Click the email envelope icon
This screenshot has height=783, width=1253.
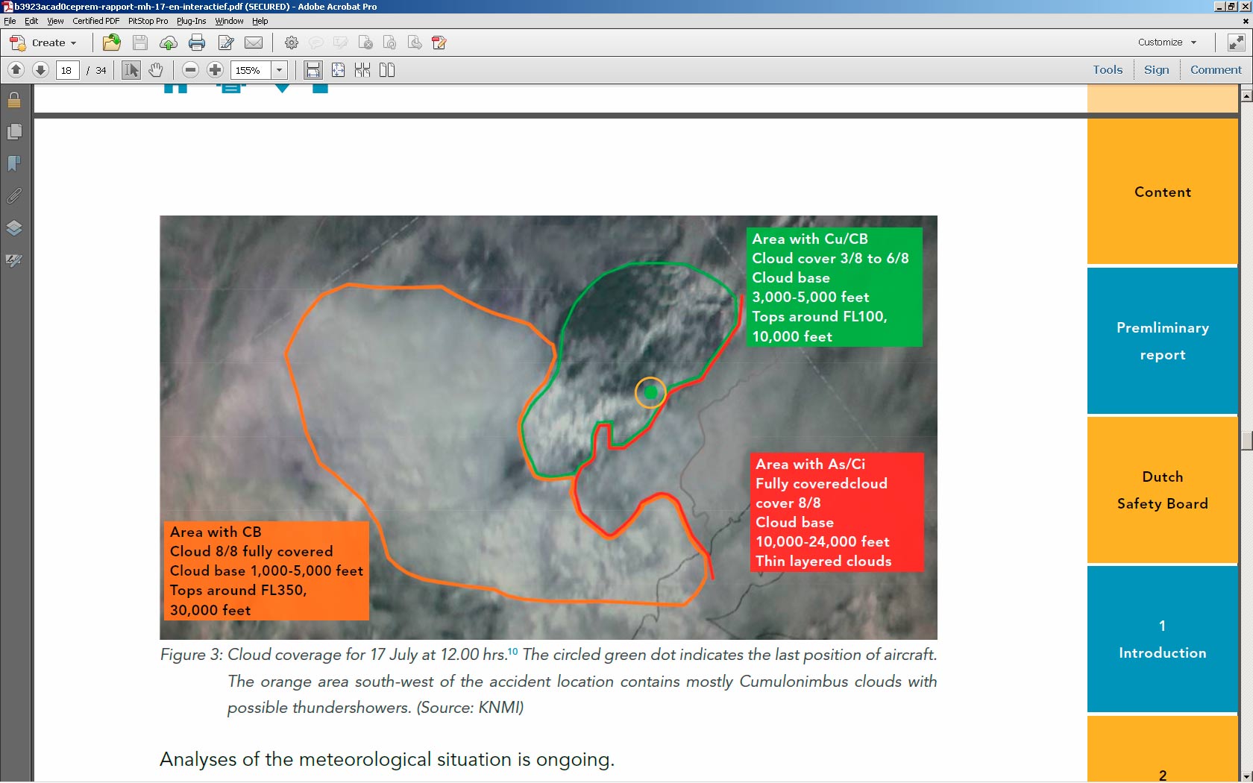point(254,43)
